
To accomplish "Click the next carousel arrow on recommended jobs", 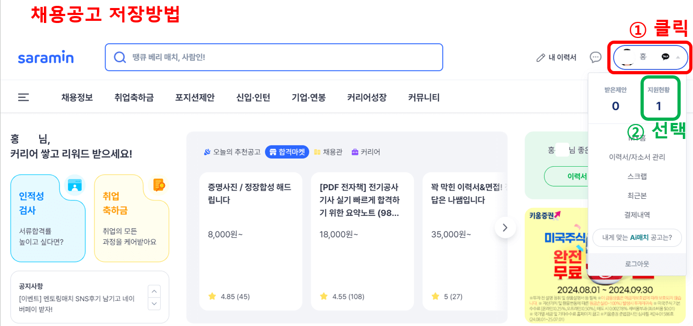I will [505, 227].
